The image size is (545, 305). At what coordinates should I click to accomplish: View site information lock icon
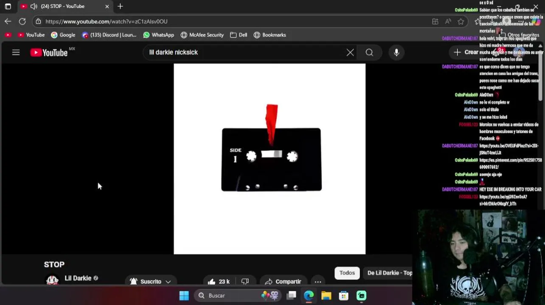point(39,21)
